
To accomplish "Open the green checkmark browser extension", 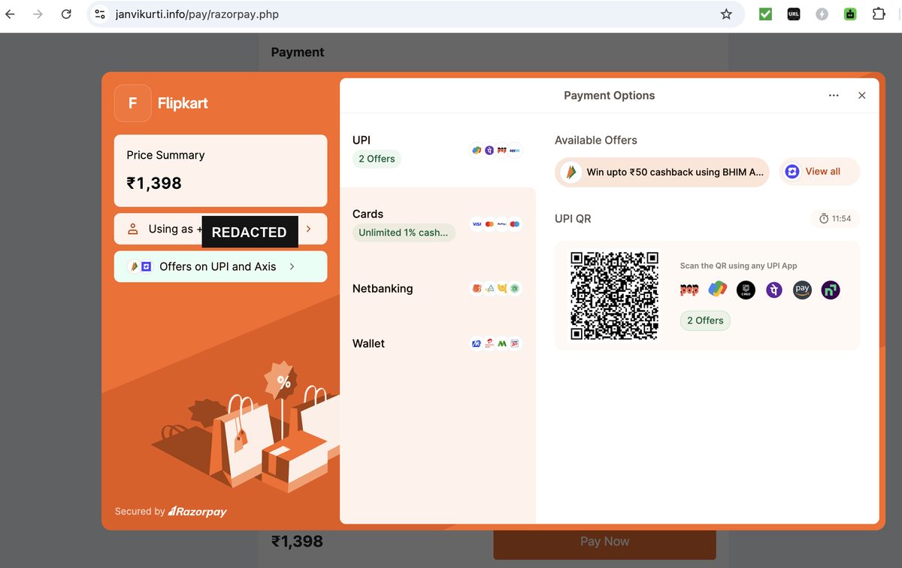I will [765, 14].
